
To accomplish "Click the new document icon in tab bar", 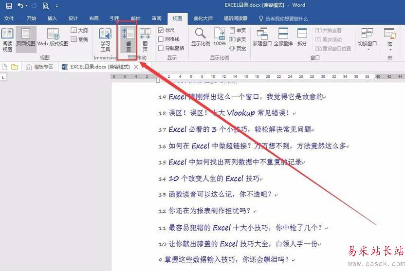I will 4,67.
